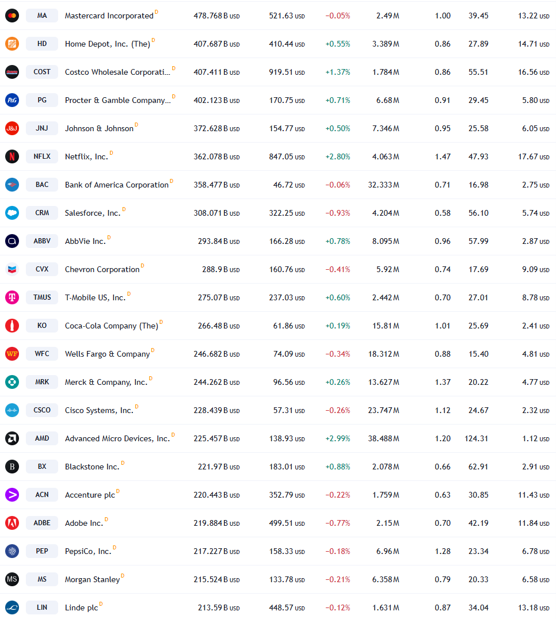Click AbbVie P/E value 57.99
The width and height of the screenshot is (556, 619).
click(478, 241)
